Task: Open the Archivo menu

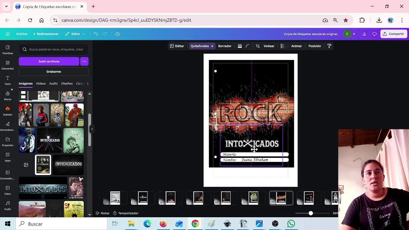Action: tap(22, 34)
